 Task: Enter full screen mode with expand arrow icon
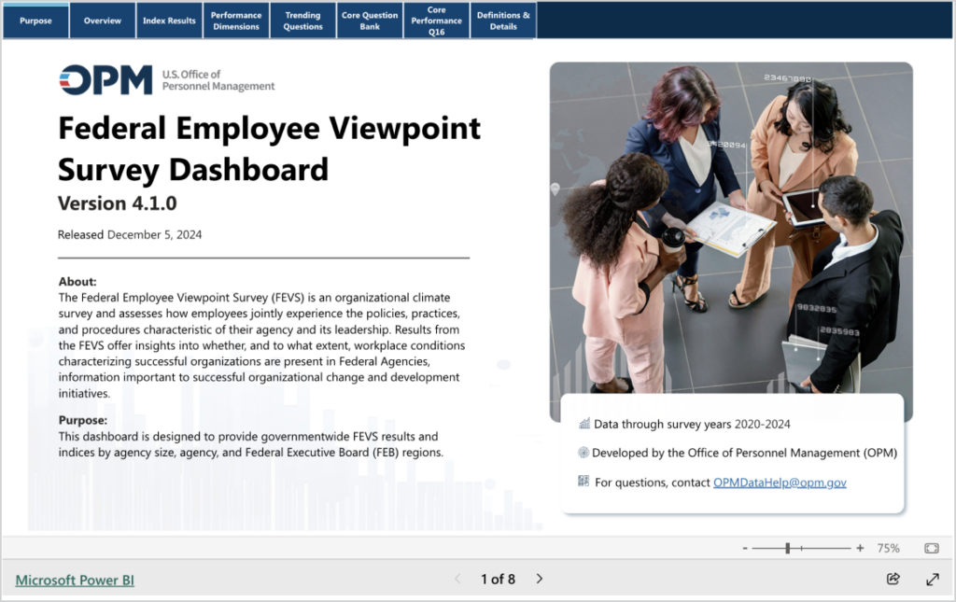pyautogui.click(x=932, y=579)
